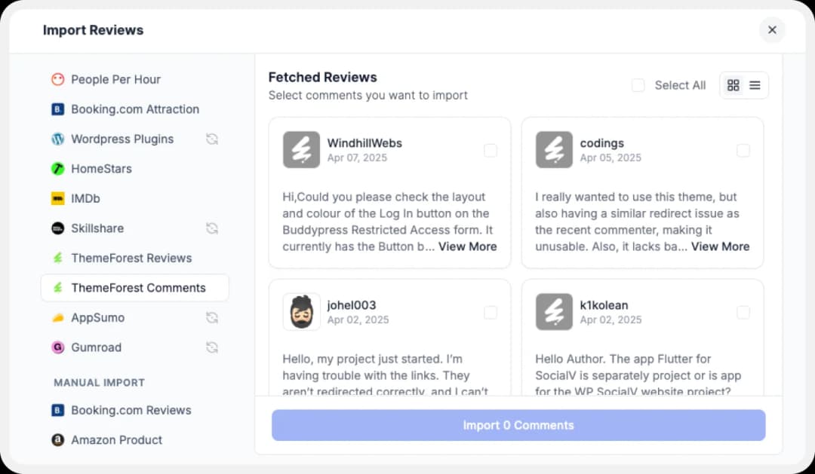Select the codings comment checkbox

click(743, 151)
